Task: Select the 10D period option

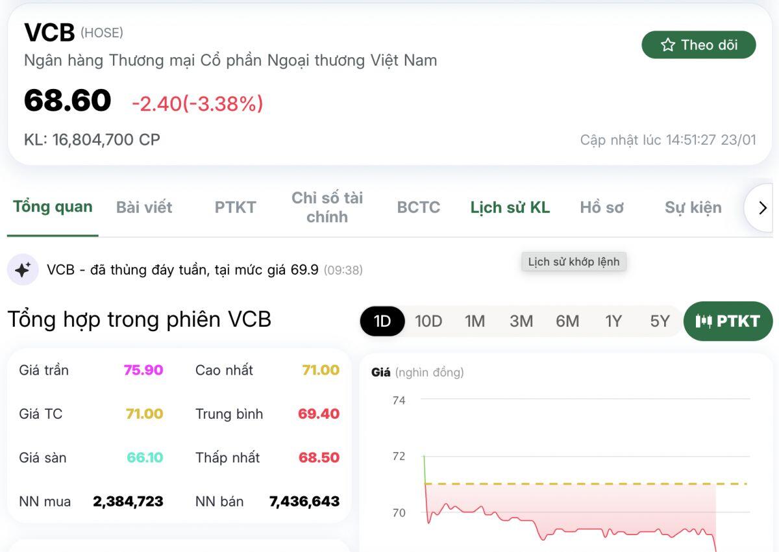Action: coord(428,321)
